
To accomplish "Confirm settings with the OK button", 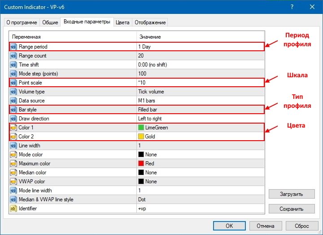I will click(229, 226).
